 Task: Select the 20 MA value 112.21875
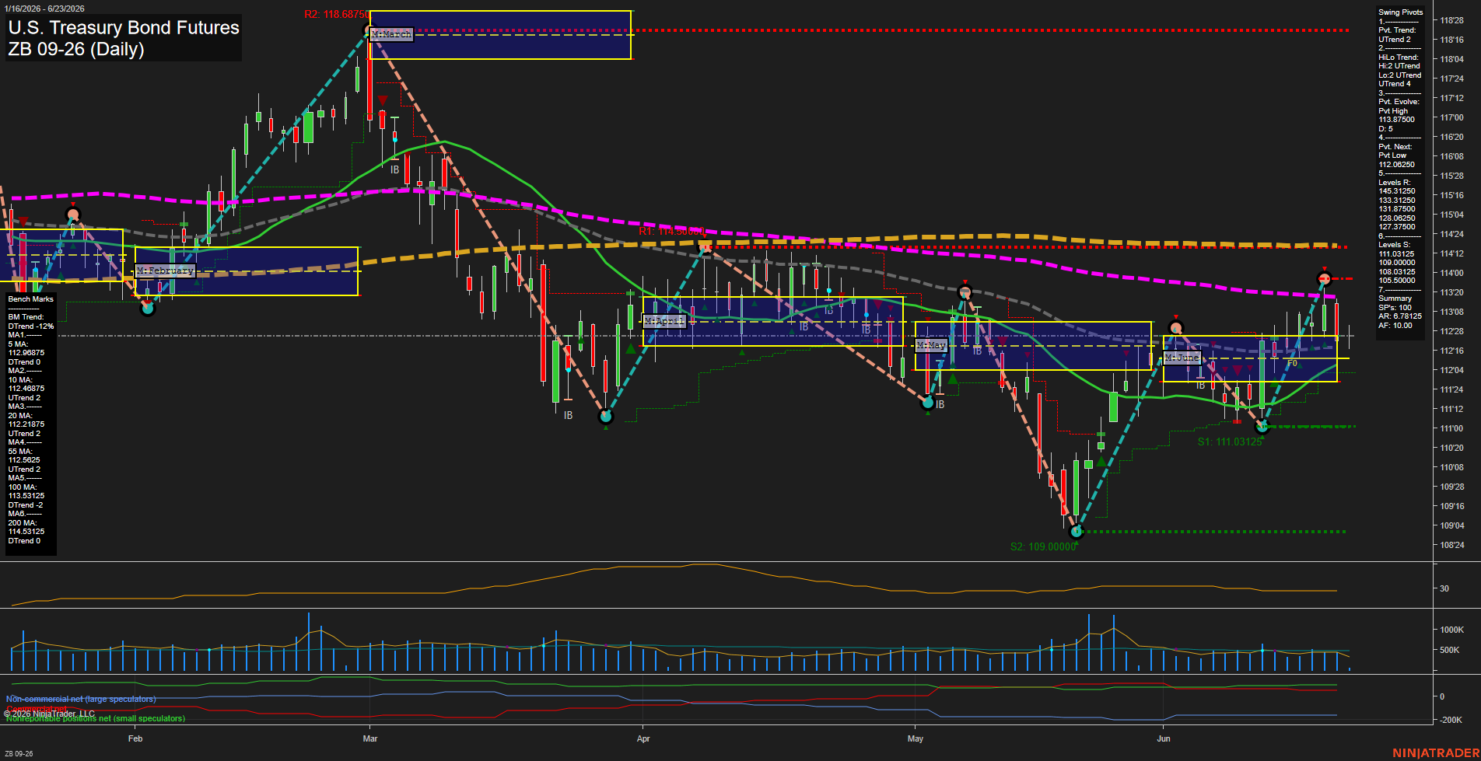(26, 424)
